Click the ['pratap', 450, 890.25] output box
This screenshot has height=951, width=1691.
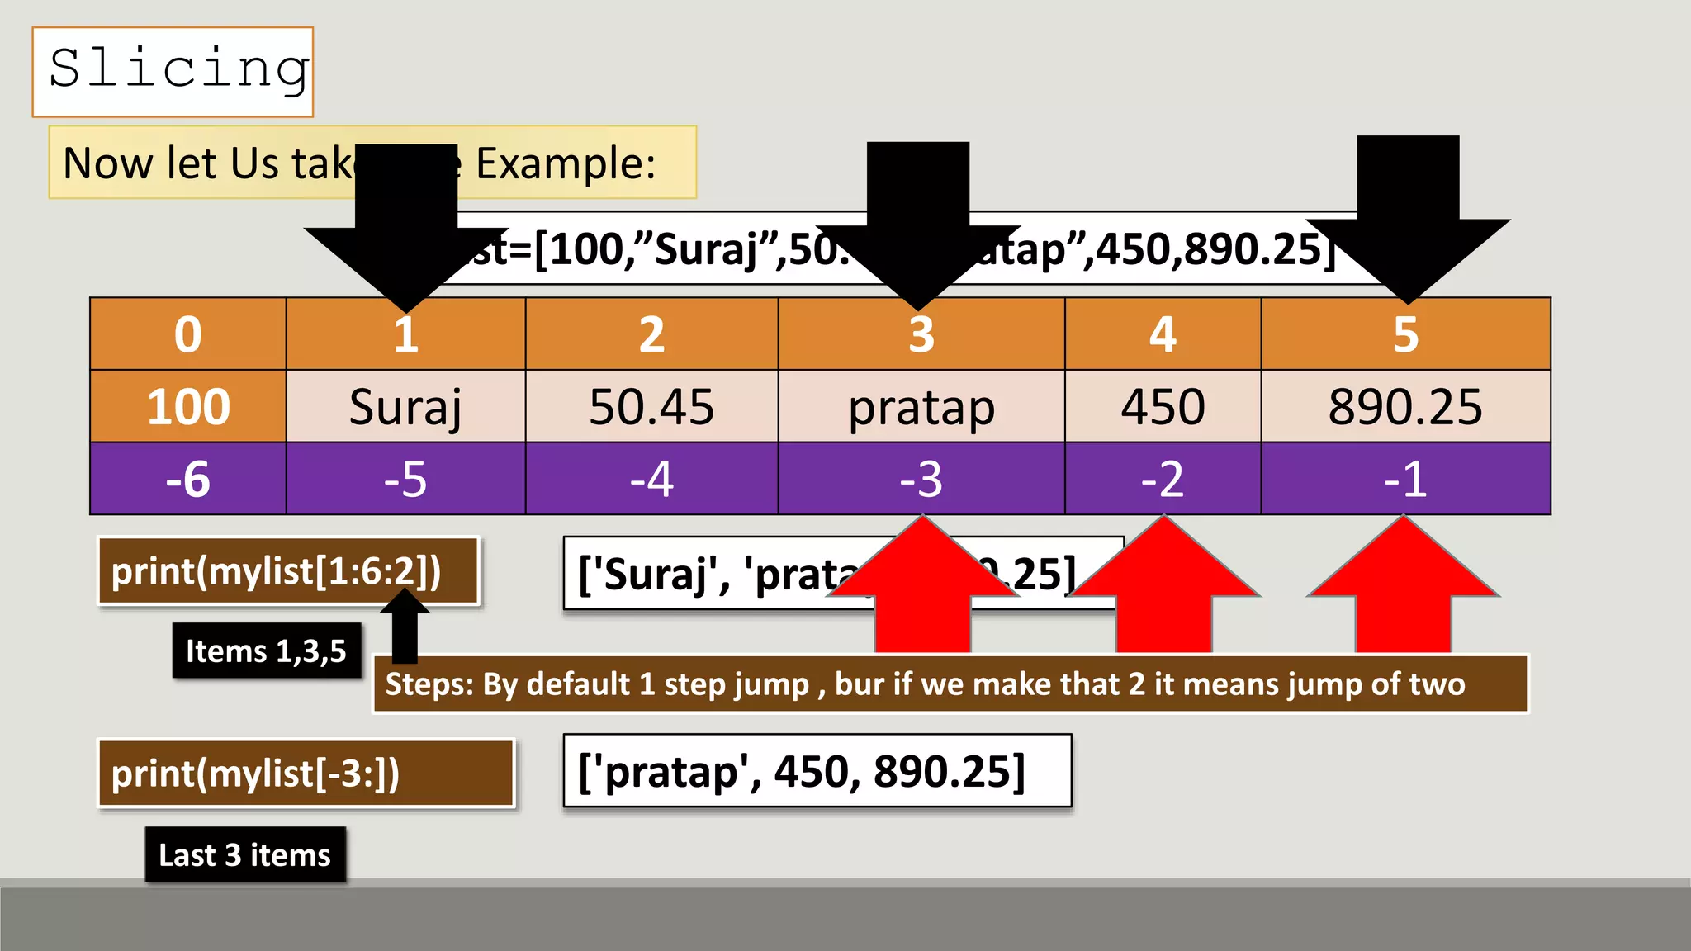tap(817, 771)
